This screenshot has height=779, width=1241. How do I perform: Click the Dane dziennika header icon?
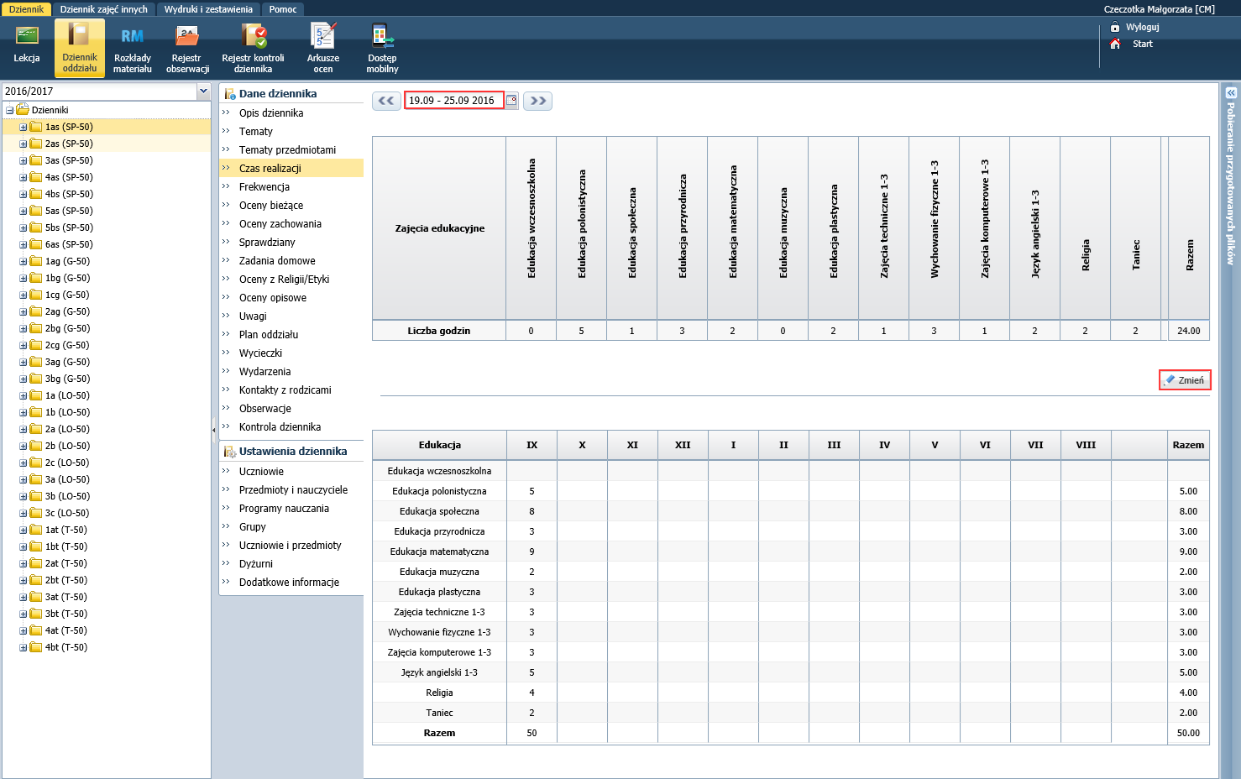point(229,94)
